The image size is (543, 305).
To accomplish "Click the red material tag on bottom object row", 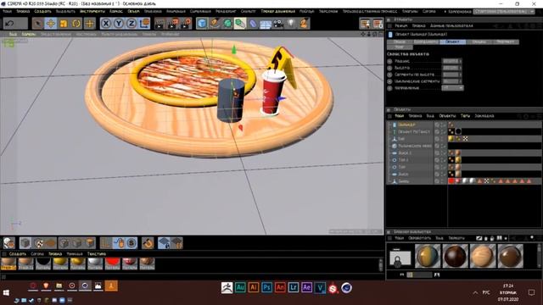I will pos(451,180).
